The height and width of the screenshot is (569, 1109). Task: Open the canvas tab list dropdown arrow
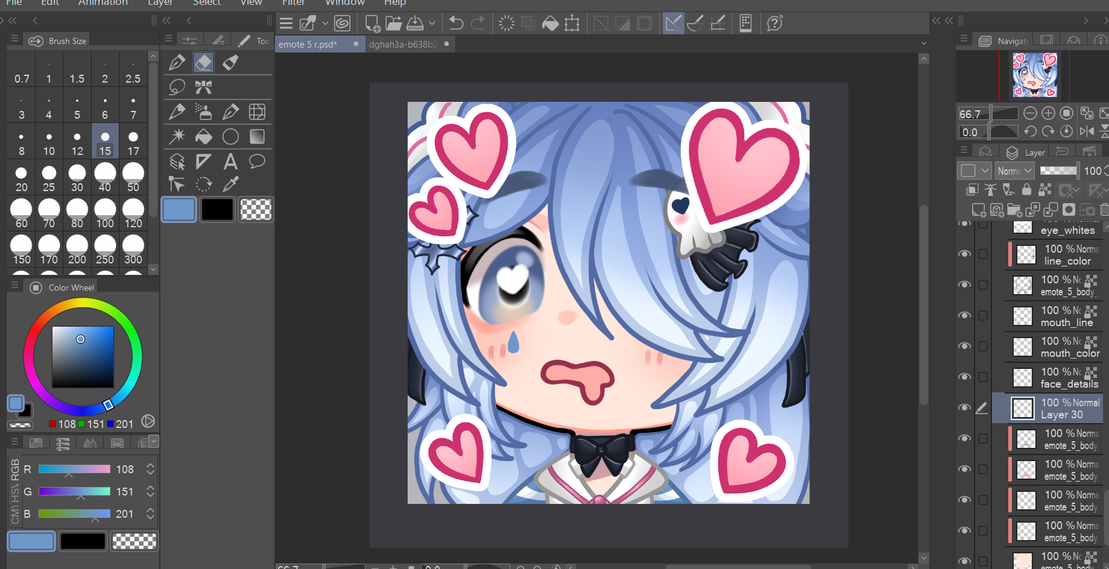(923, 44)
